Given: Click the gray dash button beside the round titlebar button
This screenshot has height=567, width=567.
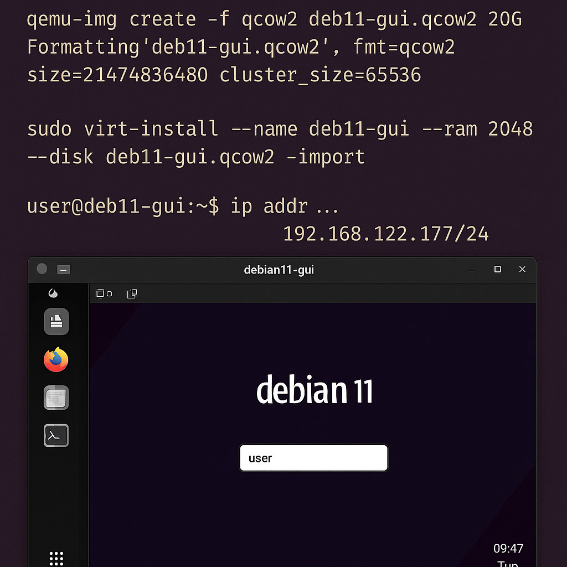Looking at the screenshot, I should pos(64,270).
